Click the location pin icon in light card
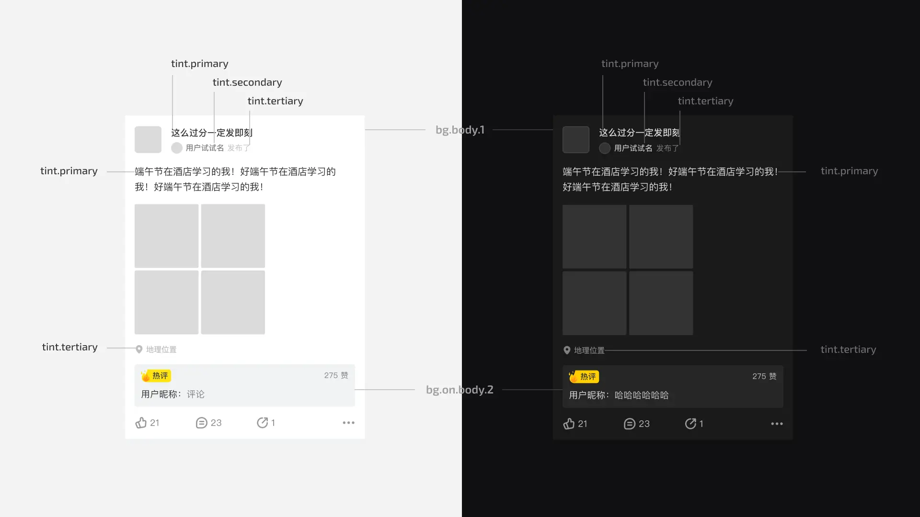 (x=139, y=349)
